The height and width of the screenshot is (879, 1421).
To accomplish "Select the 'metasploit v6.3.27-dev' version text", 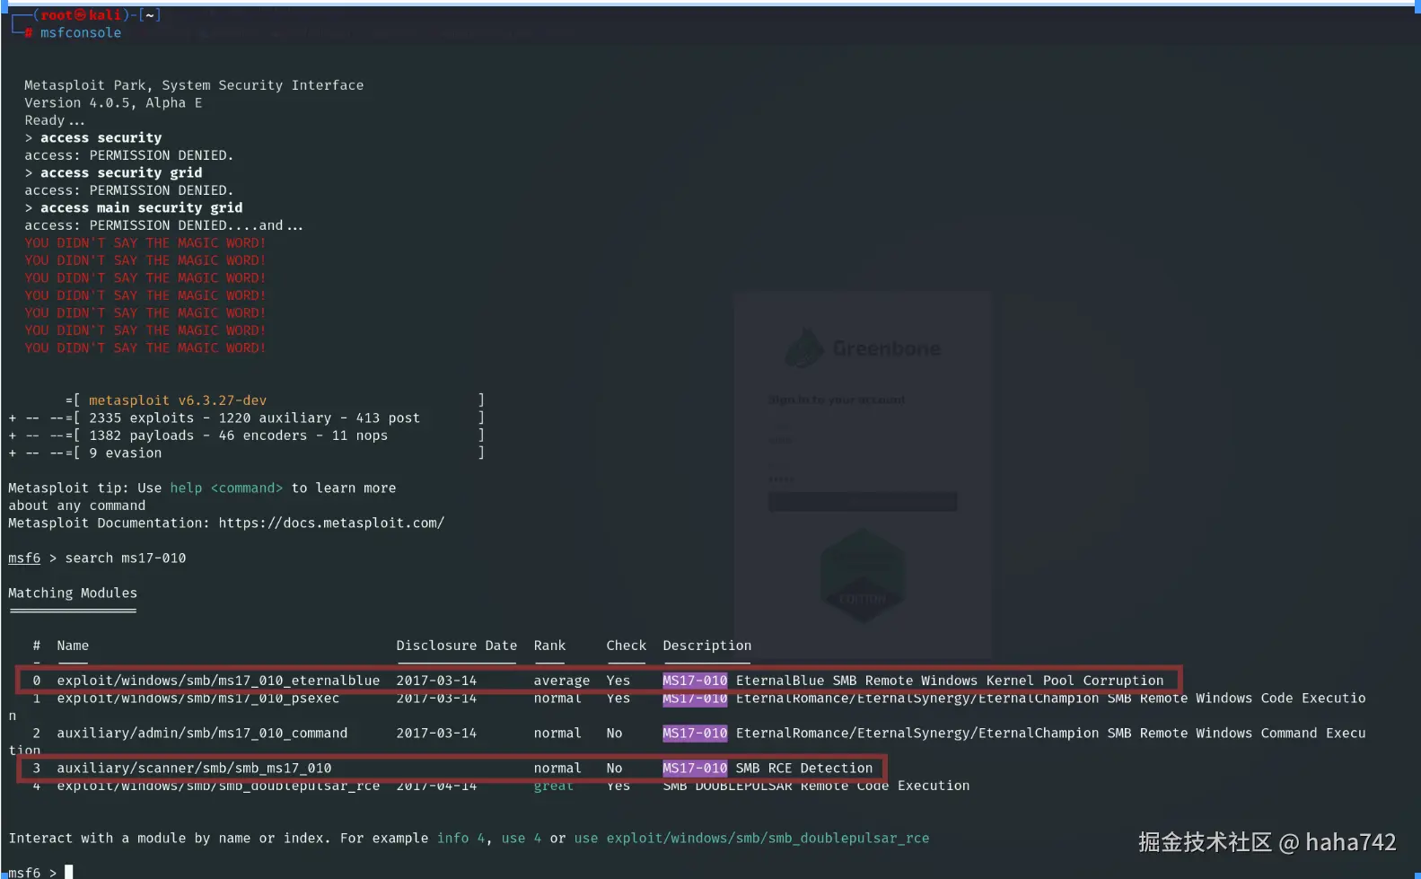I will (178, 400).
